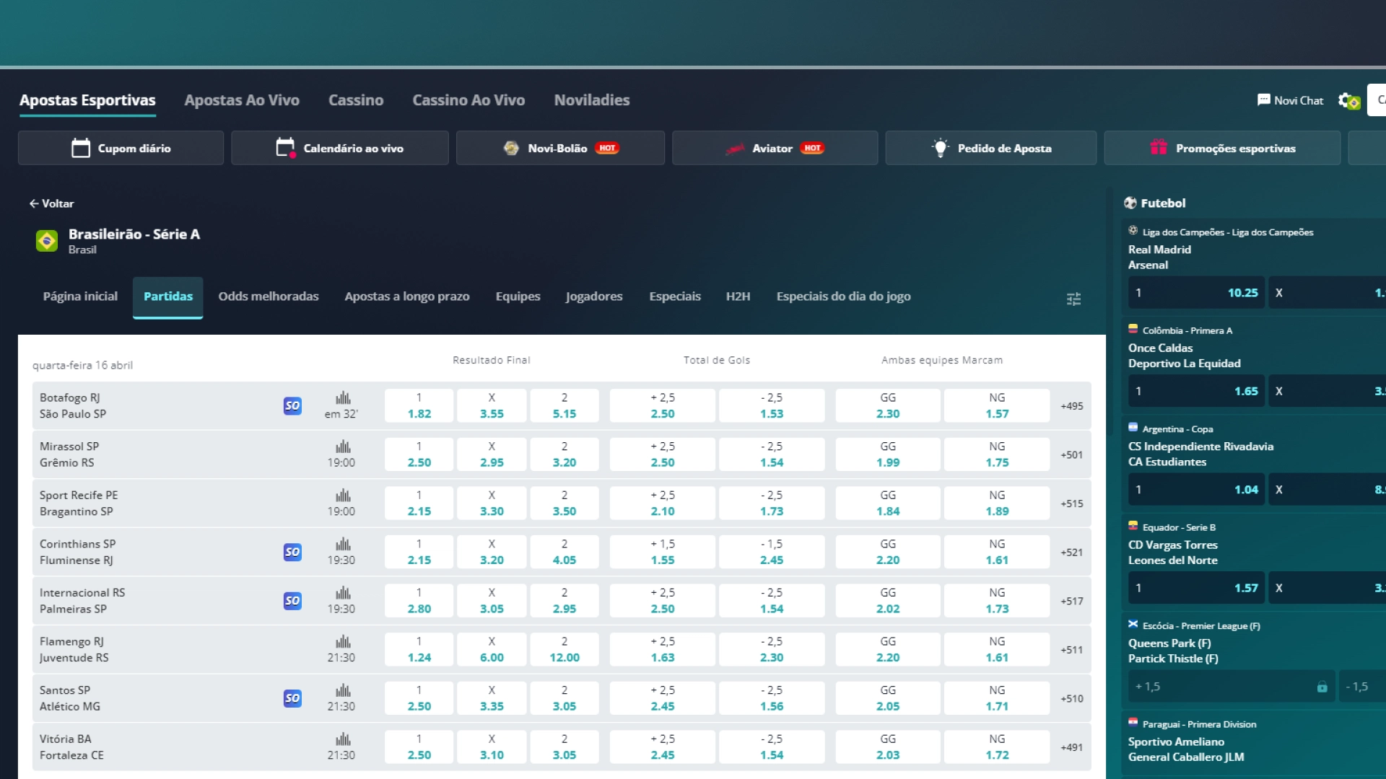Image resolution: width=1386 pixels, height=779 pixels.
Task: Click the Aviator plane icon
Action: [x=735, y=149]
